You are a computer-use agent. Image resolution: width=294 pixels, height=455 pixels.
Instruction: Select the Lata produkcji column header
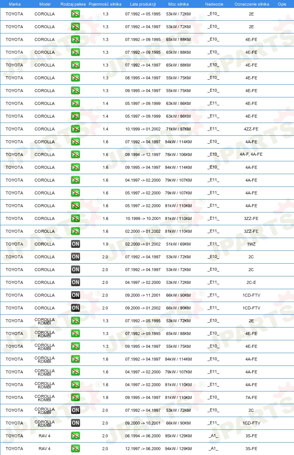143,4
